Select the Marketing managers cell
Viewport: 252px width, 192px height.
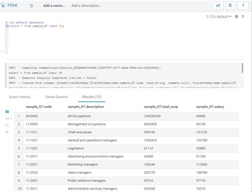pos(83,164)
